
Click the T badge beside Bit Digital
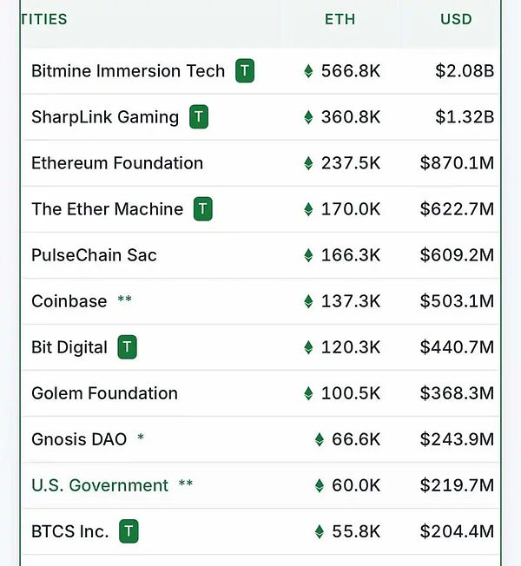point(127,347)
